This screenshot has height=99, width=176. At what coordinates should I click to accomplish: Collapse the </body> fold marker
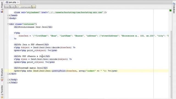(x=8, y=80)
